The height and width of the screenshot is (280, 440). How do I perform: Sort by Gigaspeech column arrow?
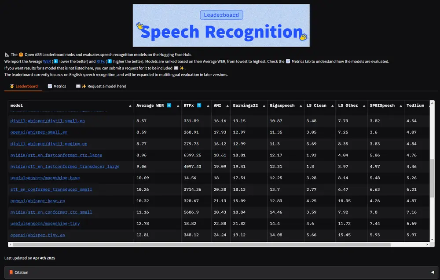tap(301, 106)
